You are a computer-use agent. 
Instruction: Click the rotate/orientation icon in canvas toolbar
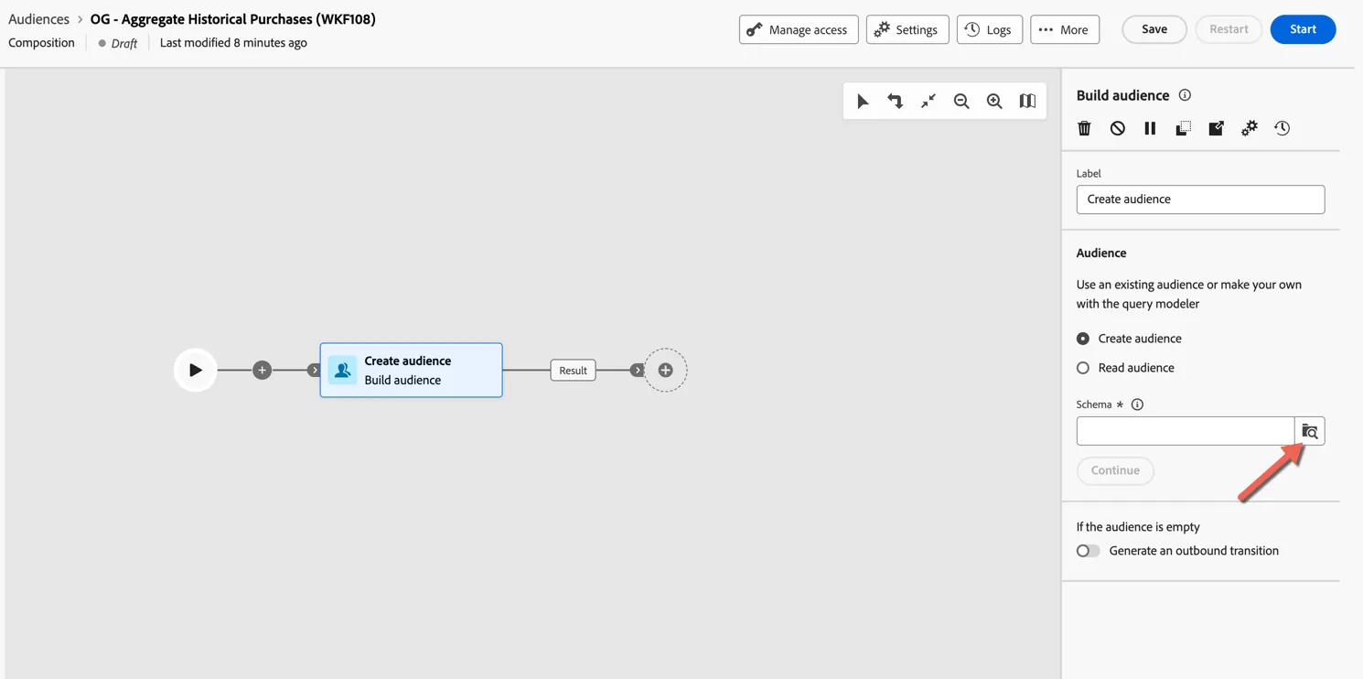(x=896, y=102)
